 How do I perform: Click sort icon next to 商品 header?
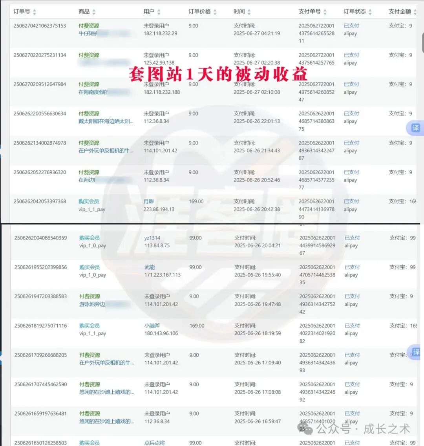click(94, 12)
